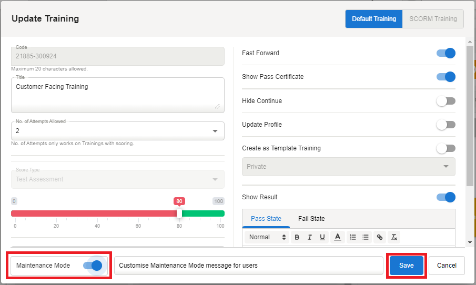This screenshot has width=476, height=285.
Task: Click the underline formatting icon
Action: coord(322,237)
